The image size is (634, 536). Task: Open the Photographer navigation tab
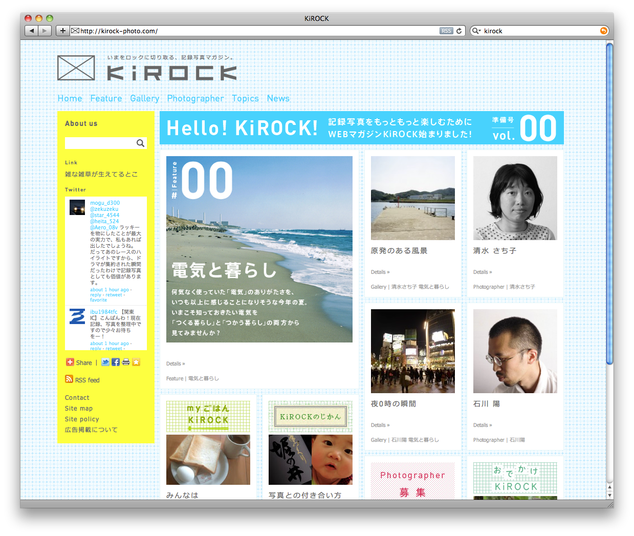click(195, 98)
